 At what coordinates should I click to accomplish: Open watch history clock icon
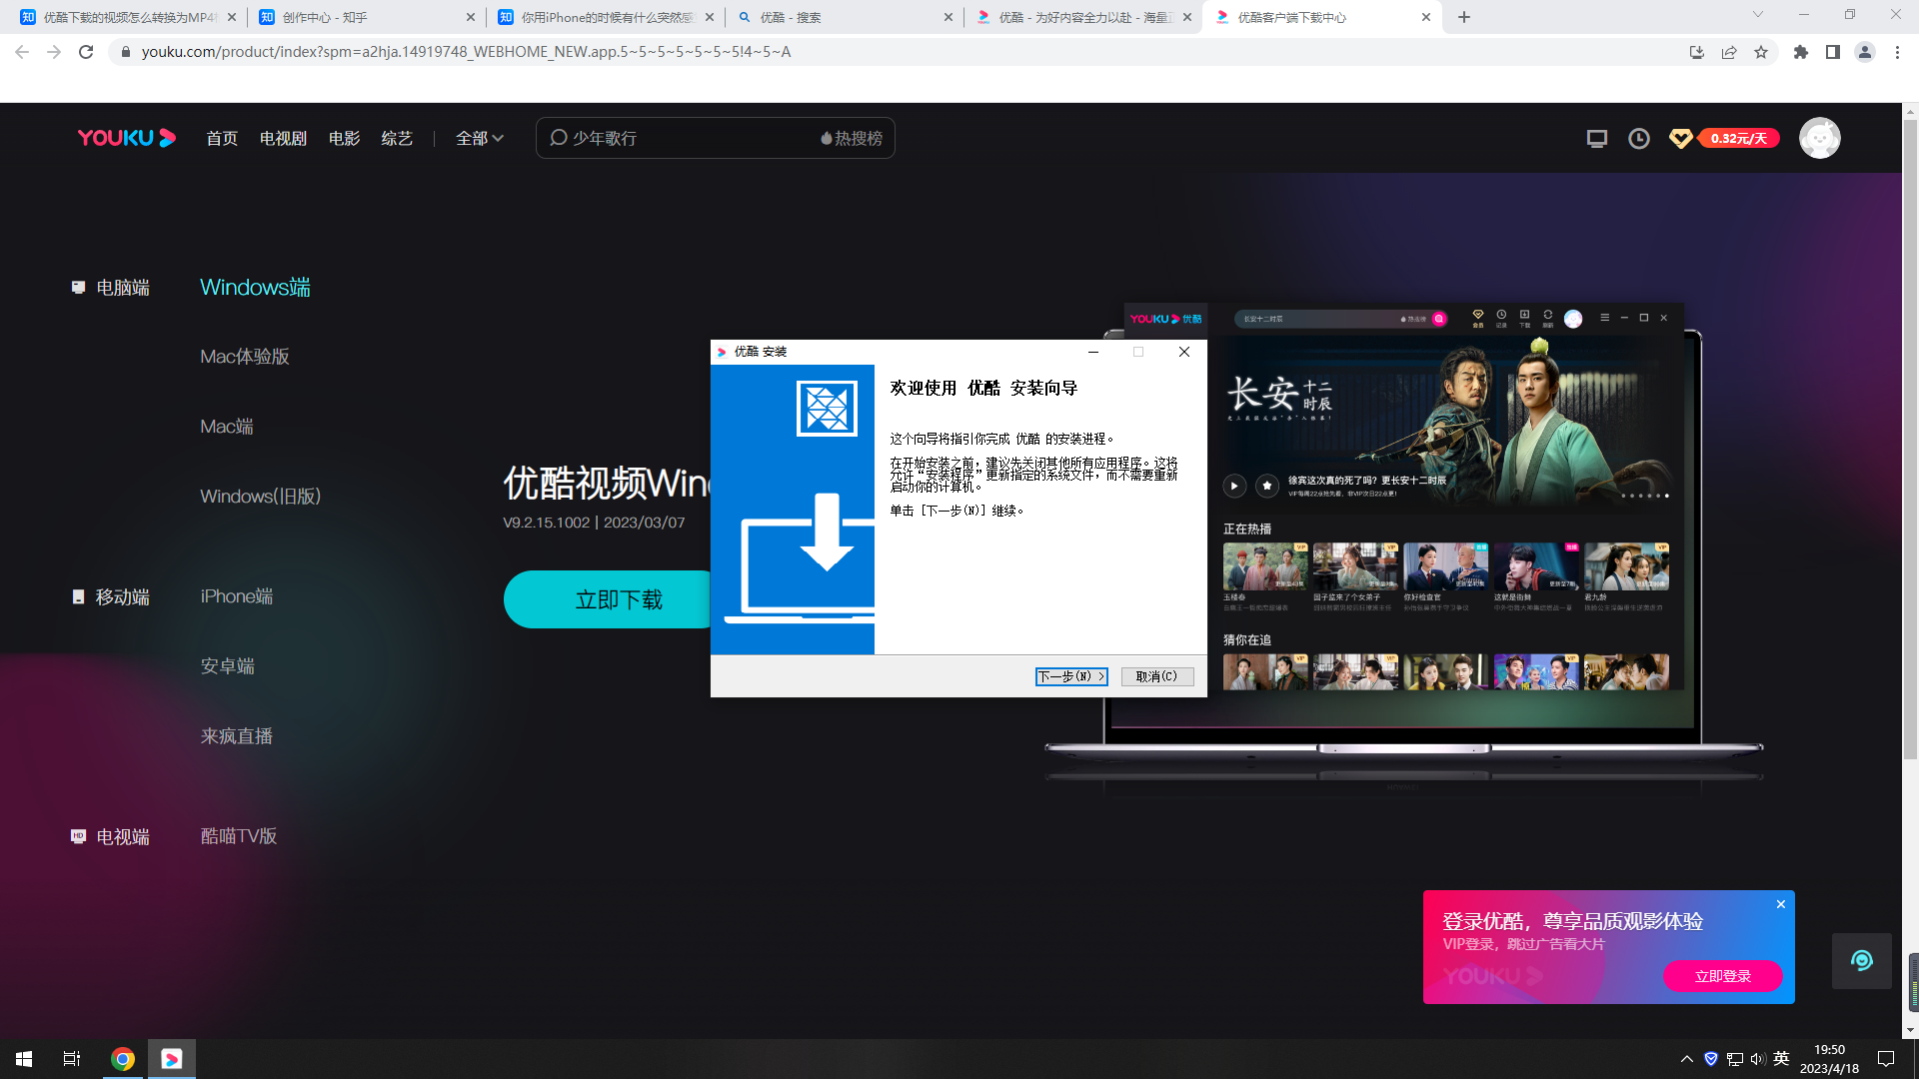[x=1639, y=139]
